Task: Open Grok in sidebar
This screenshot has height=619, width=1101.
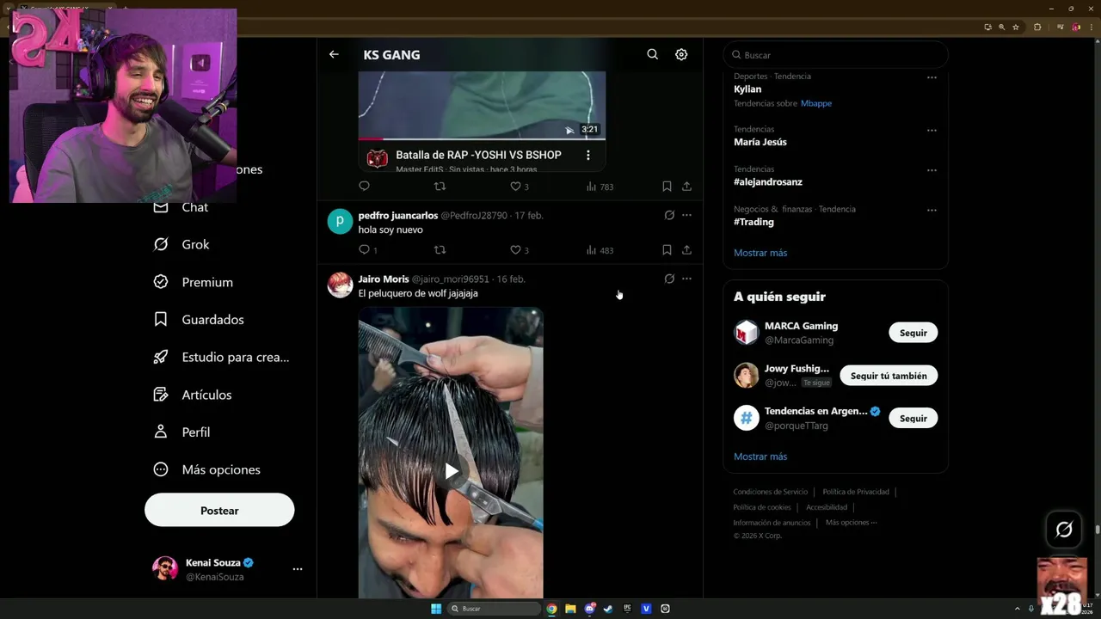Action: point(181,244)
